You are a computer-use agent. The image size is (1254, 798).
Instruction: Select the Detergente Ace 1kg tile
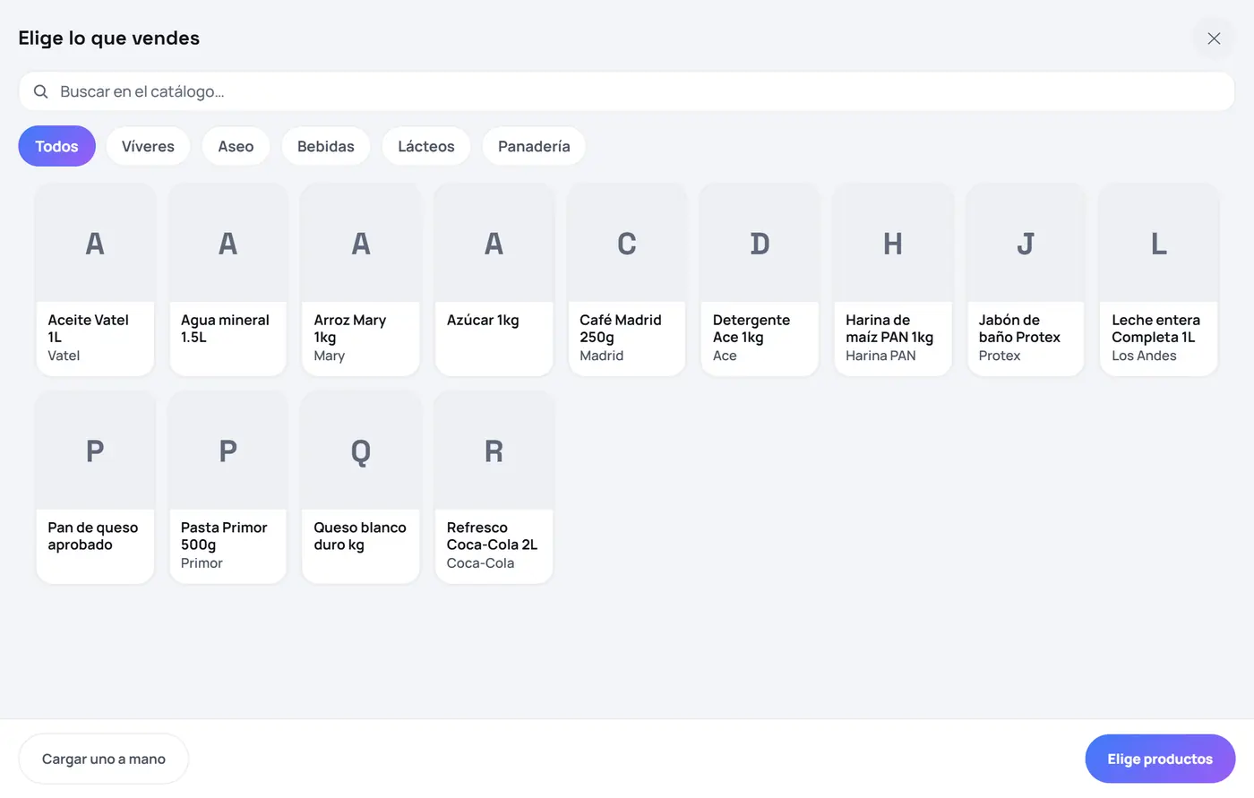click(x=760, y=280)
